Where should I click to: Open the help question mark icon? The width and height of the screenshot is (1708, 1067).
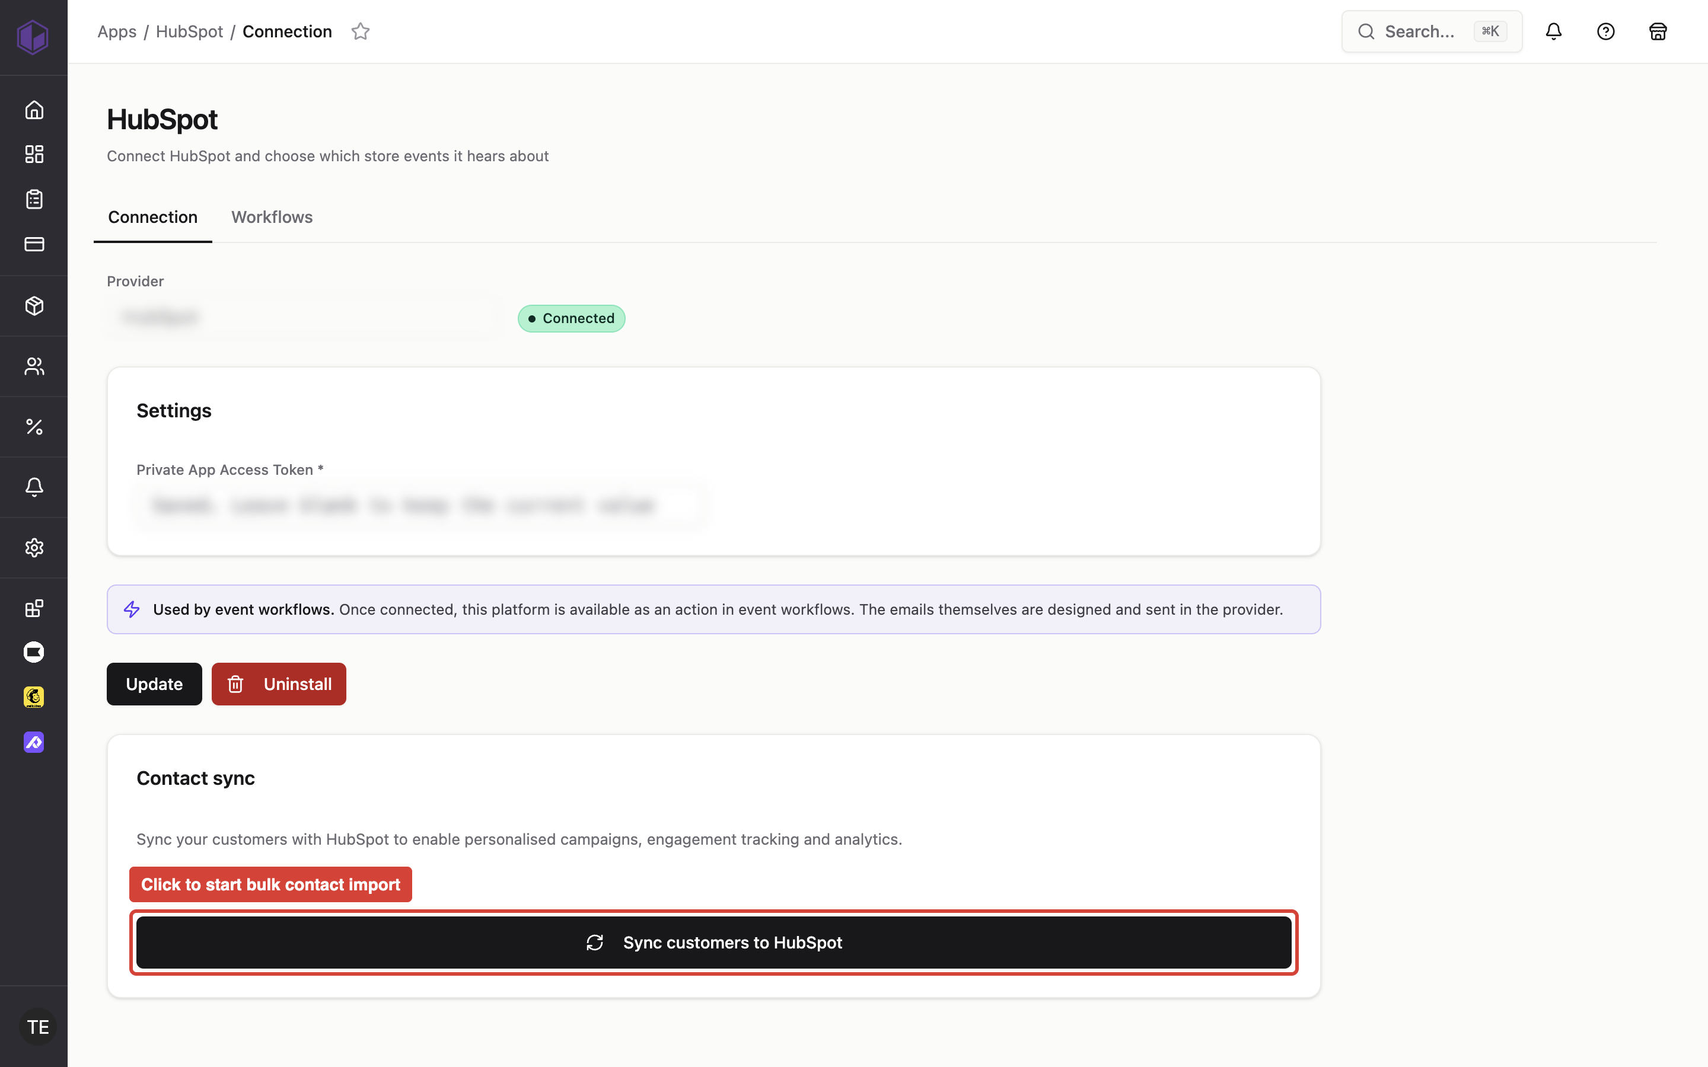[1605, 31]
